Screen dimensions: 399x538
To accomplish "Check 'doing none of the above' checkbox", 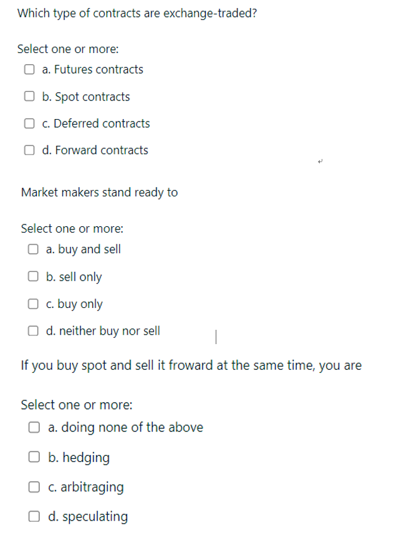I will [x=34, y=426].
